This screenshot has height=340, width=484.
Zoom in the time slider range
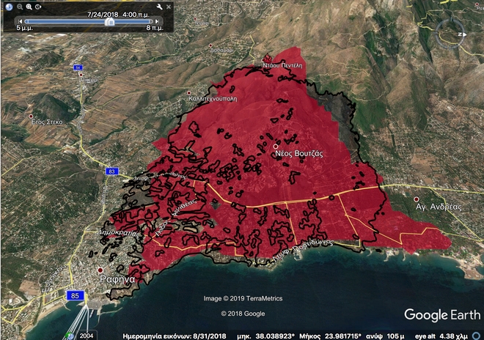(x=29, y=7)
